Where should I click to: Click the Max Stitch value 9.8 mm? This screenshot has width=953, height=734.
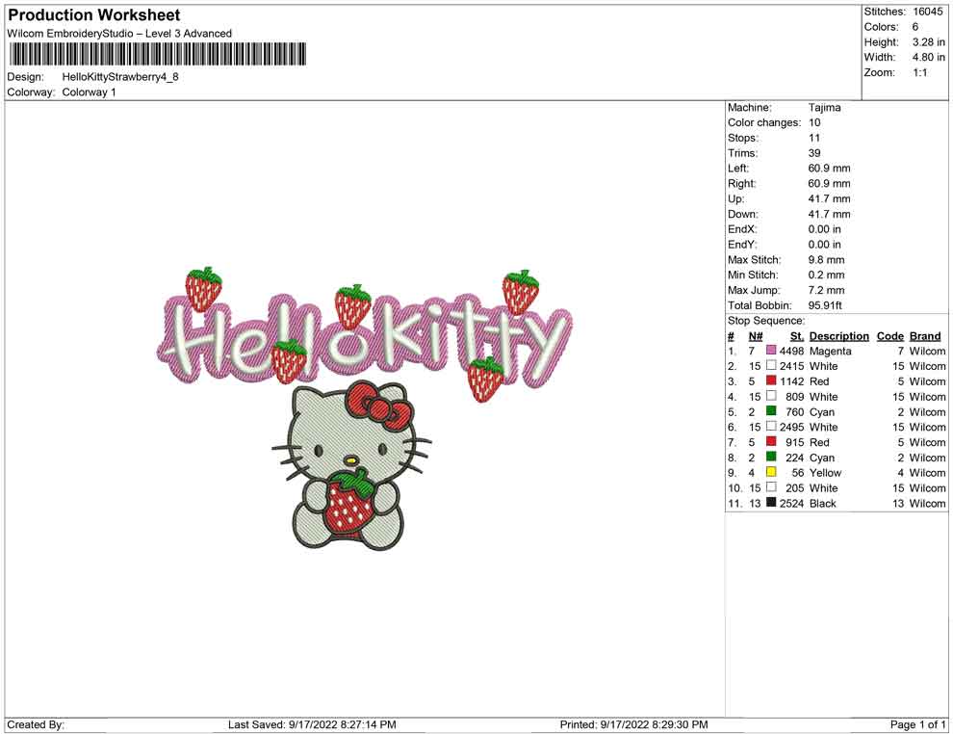(x=827, y=260)
